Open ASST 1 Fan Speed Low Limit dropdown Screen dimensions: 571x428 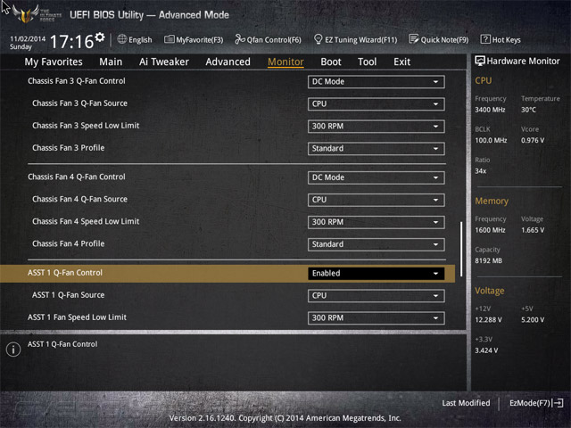376,318
